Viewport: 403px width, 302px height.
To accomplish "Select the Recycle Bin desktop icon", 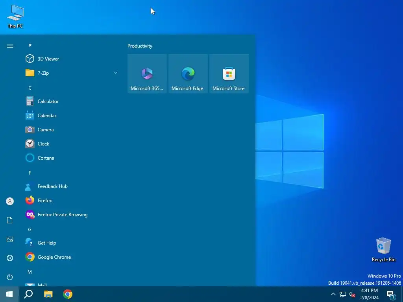I will tap(383, 250).
